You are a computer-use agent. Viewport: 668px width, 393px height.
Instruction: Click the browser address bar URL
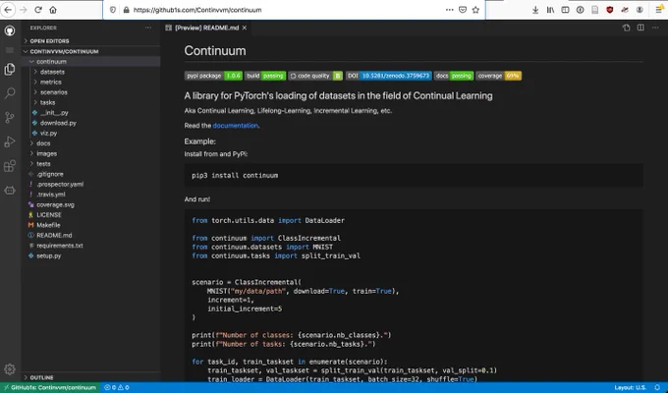pyautogui.click(x=197, y=10)
